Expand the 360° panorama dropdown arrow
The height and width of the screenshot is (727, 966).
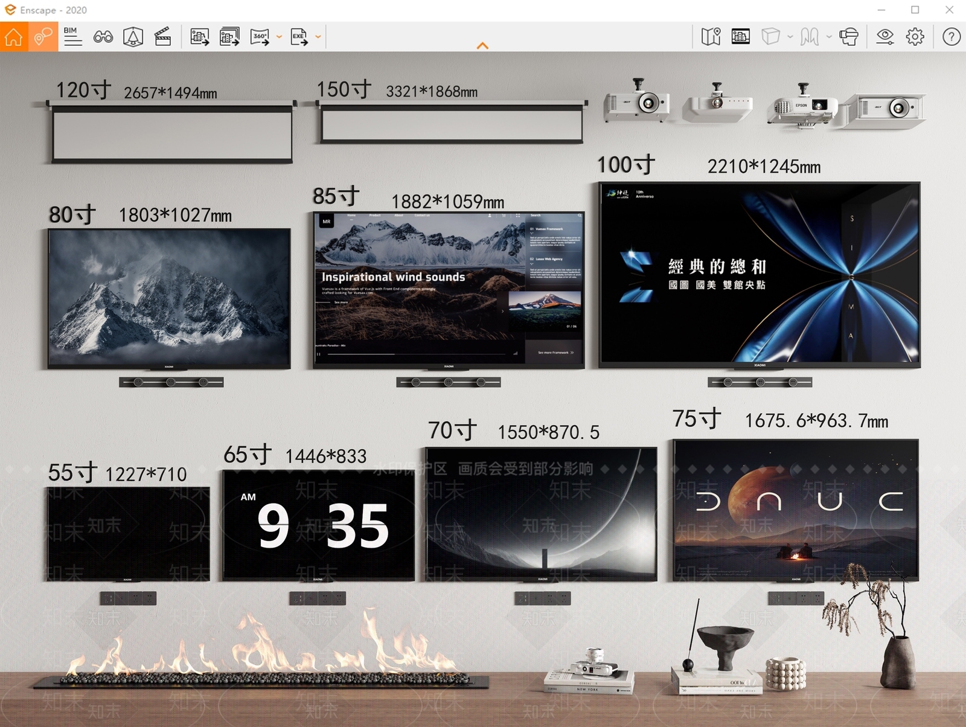279,37
